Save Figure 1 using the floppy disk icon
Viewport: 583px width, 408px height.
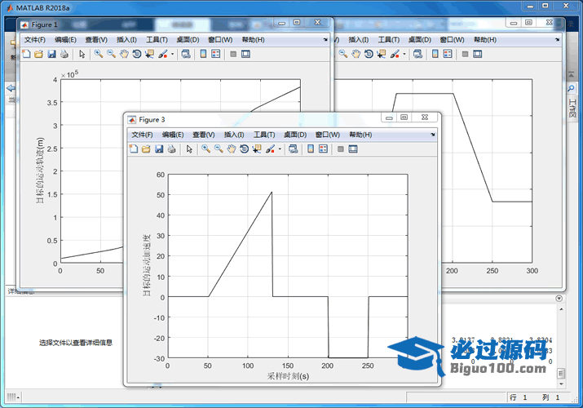pos(51,55)
